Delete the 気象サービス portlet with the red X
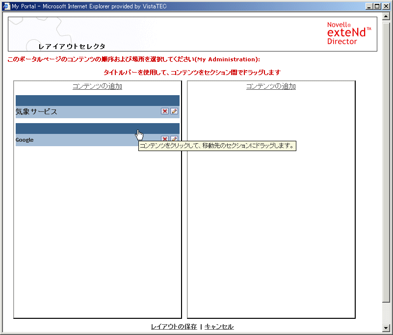Viewport: 393px width, 335px height. [x=165, y=111]
